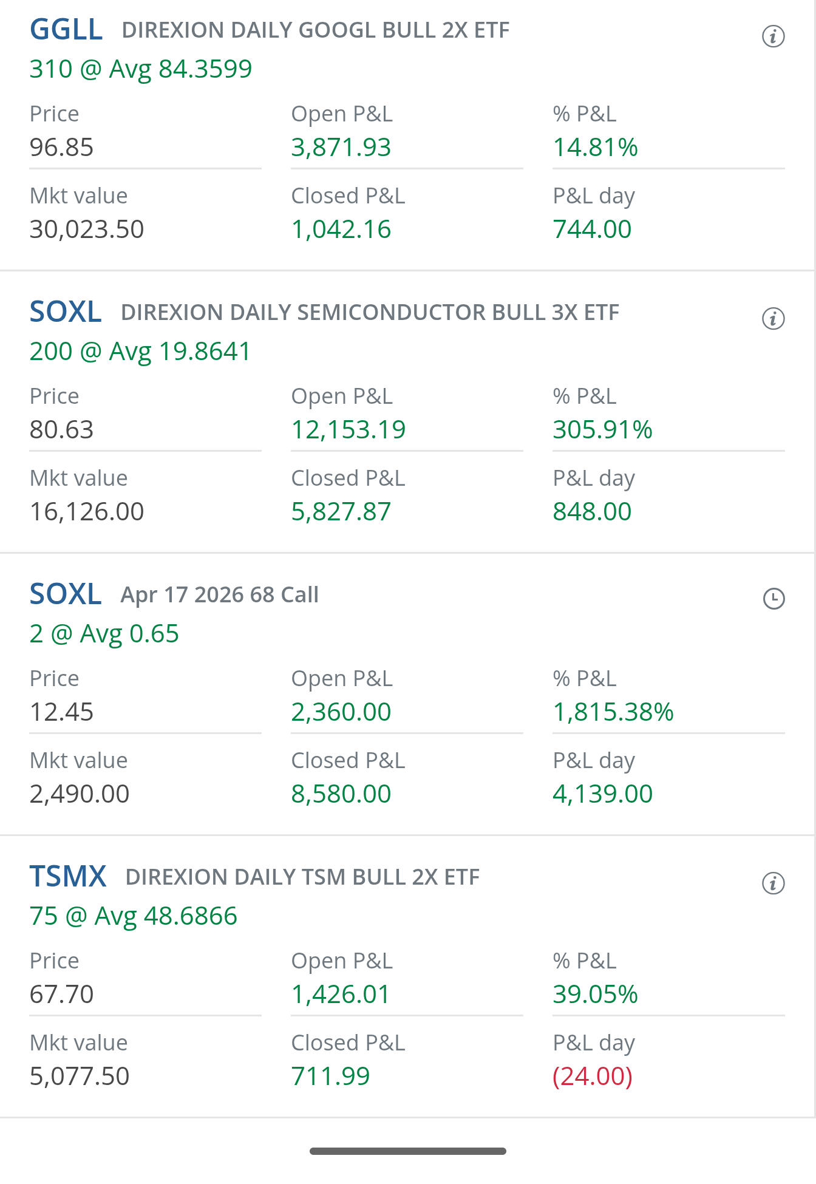This screenshot has height=1184, width=816.
Task: Select GGLL price 96.85
Action: pyautogui.click(x=62, y=148)
